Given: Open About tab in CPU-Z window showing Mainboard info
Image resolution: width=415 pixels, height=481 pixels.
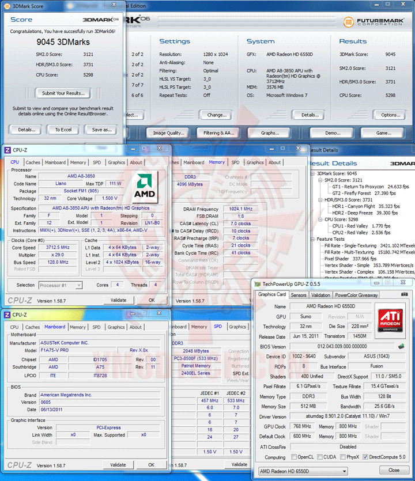Looking at the screenshot, I should pos(135,327).
